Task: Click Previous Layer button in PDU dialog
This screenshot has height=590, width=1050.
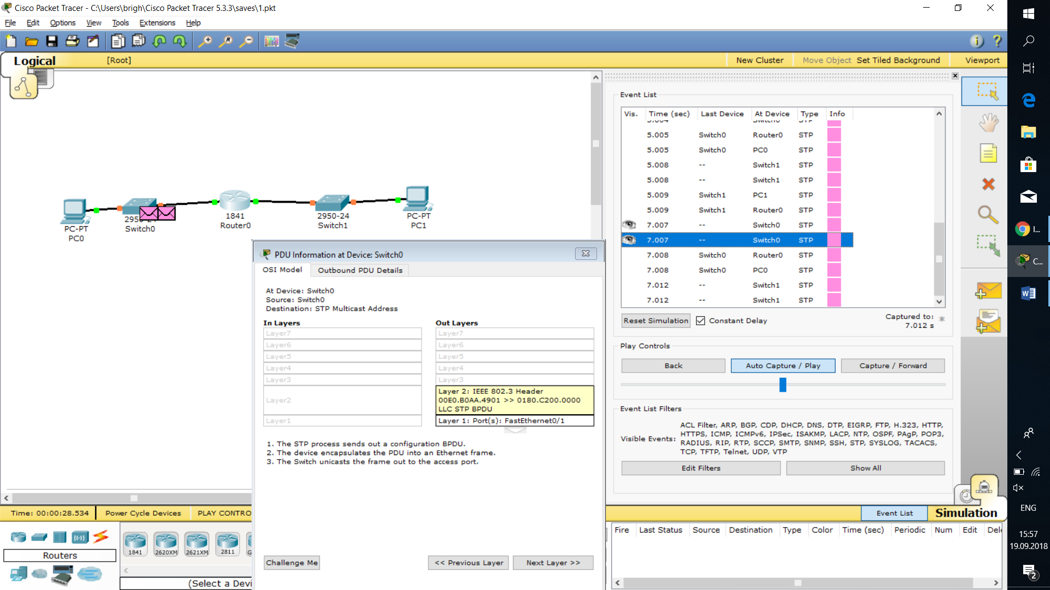Action: coord(469,563)
